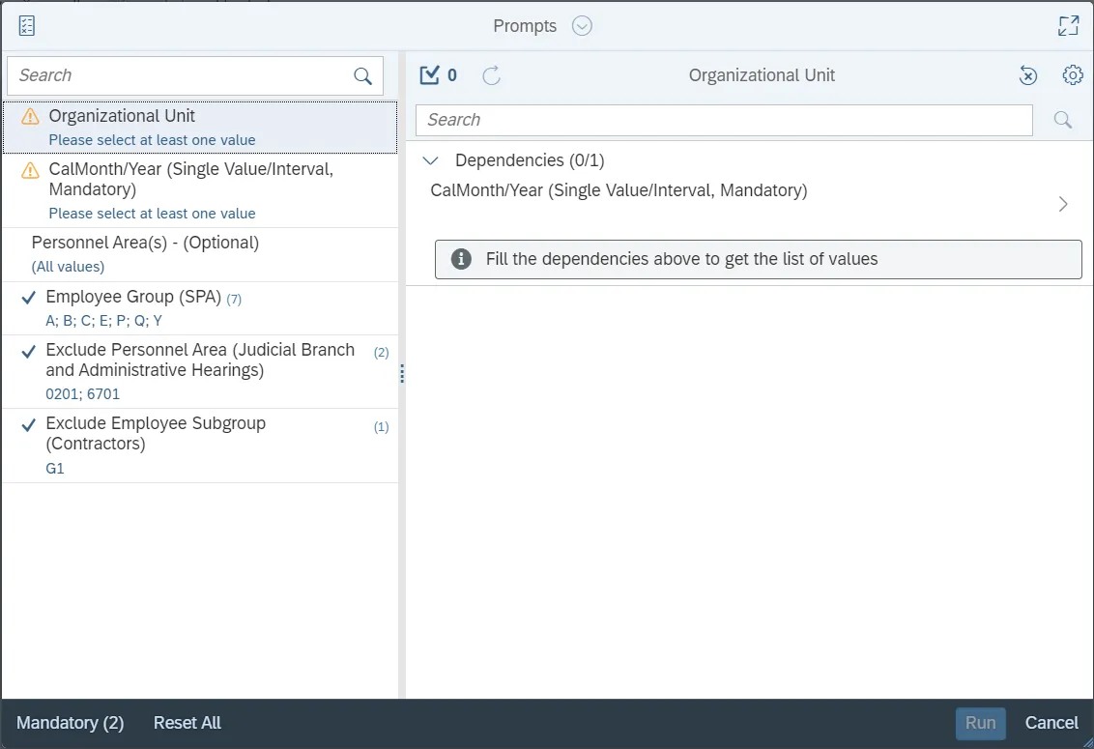Select the Organizational Unit prompt
Screen dimensions: 1094x749
pyautogui.click(x=199, y=127)
